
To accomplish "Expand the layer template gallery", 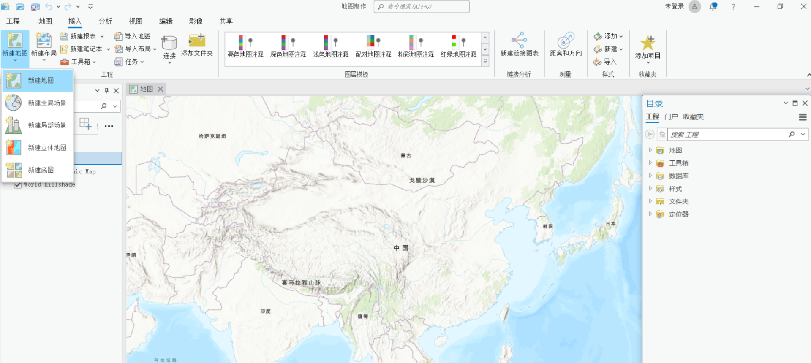I will (485, 62).
